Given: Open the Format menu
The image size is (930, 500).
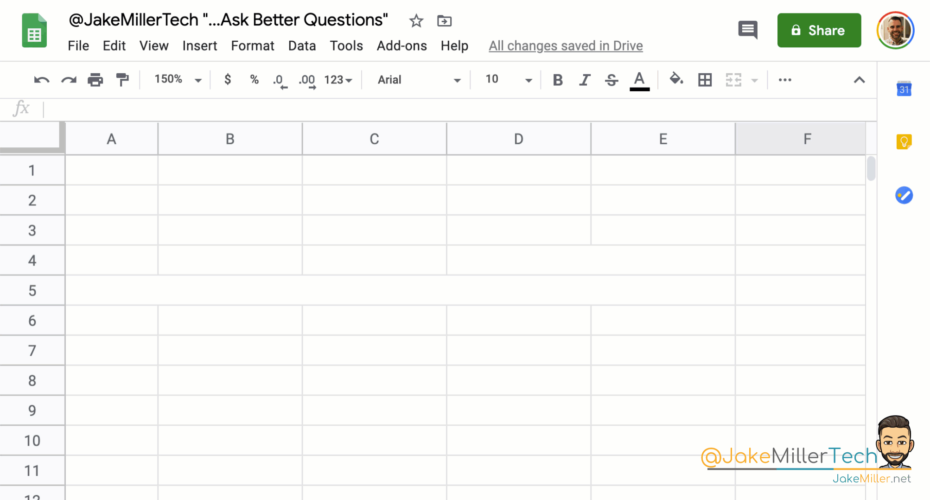Looking at the screenshot, I should pos(252,45).
